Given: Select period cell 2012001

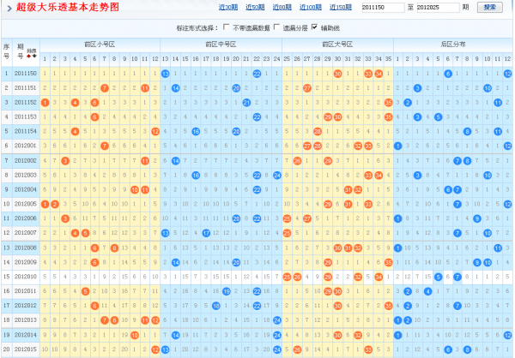Looking at the screenshot, I should coord(26,146).
